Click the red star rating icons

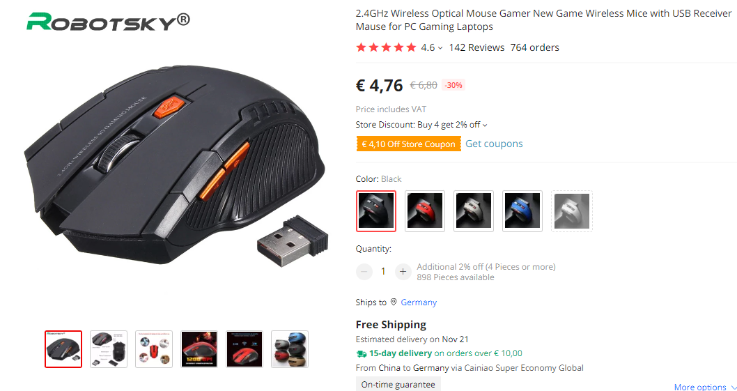(x=387, y=47)
